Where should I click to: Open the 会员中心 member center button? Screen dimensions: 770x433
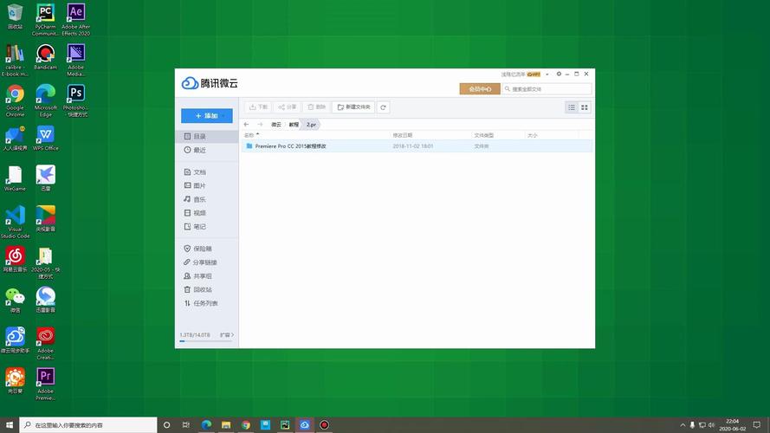click(x=480, y=89)
